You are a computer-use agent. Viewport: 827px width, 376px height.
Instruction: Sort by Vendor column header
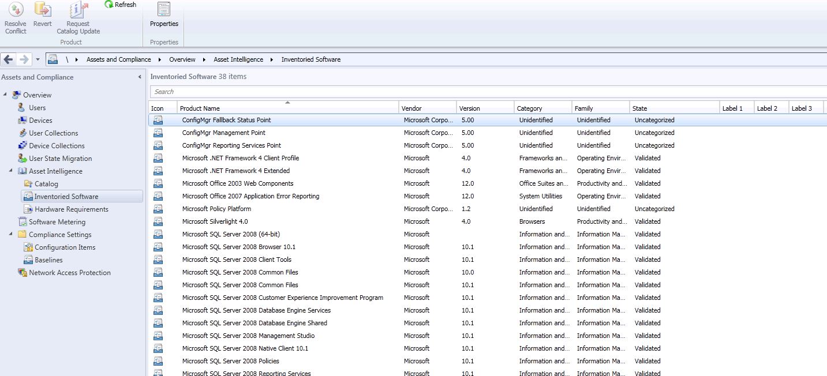(x=427, y=108)
